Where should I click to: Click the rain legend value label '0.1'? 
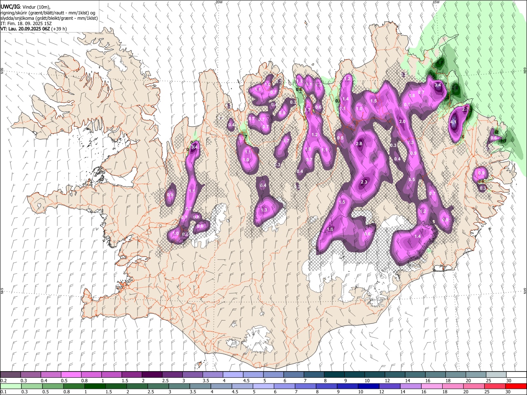pyautogui.click(x=3, y=392)
